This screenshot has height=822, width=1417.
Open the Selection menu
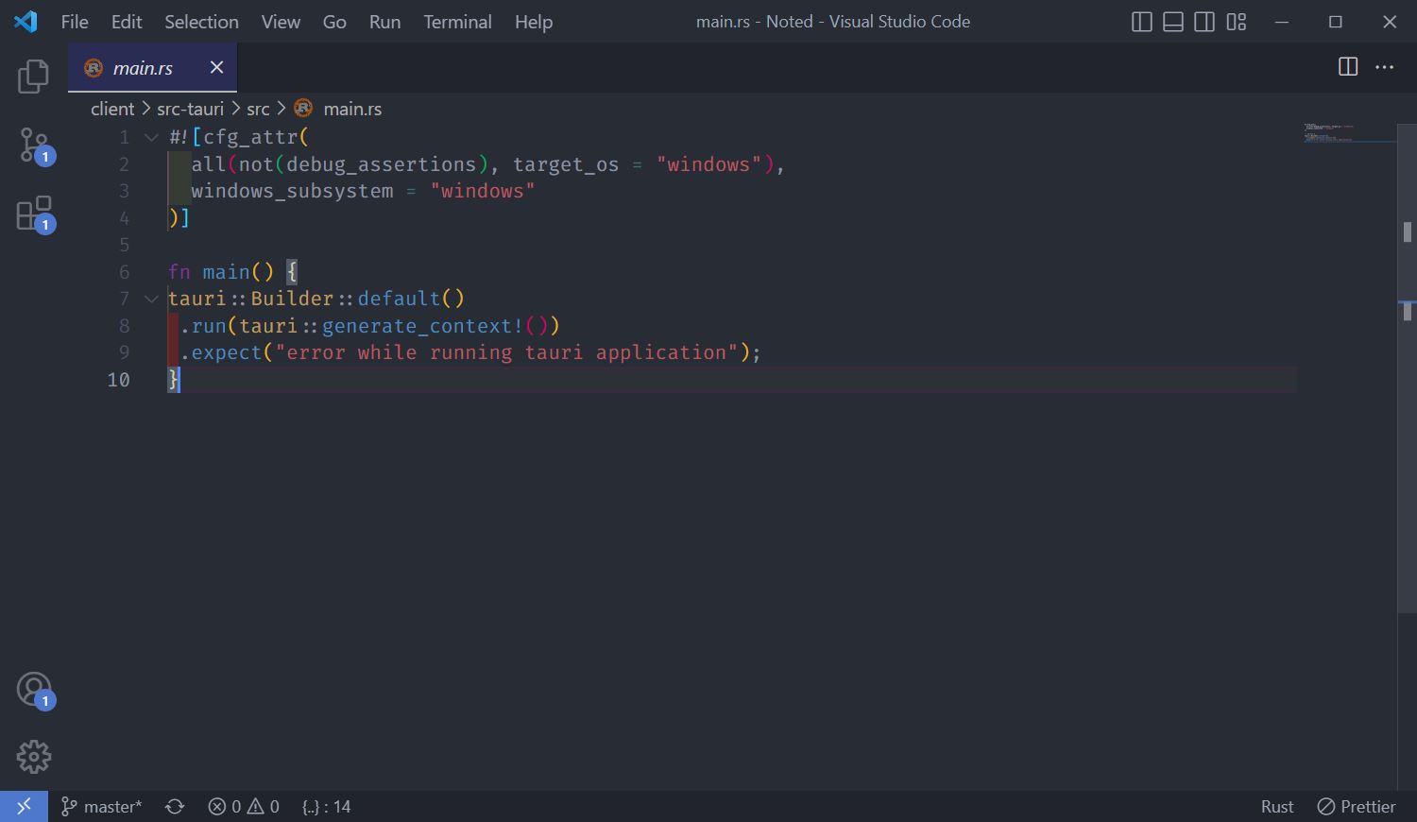[x=201, y=21]
